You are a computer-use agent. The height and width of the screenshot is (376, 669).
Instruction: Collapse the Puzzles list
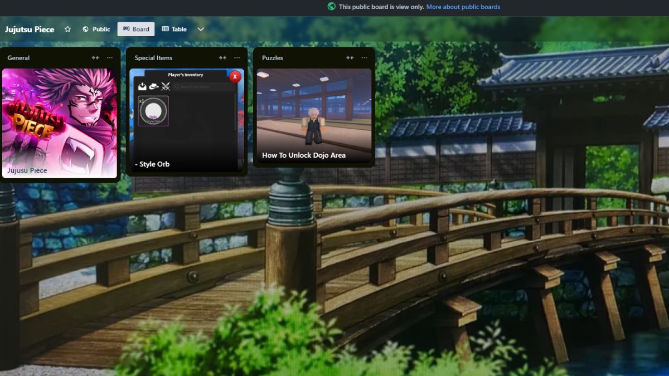pyautogui.click(x=350, y=58)
